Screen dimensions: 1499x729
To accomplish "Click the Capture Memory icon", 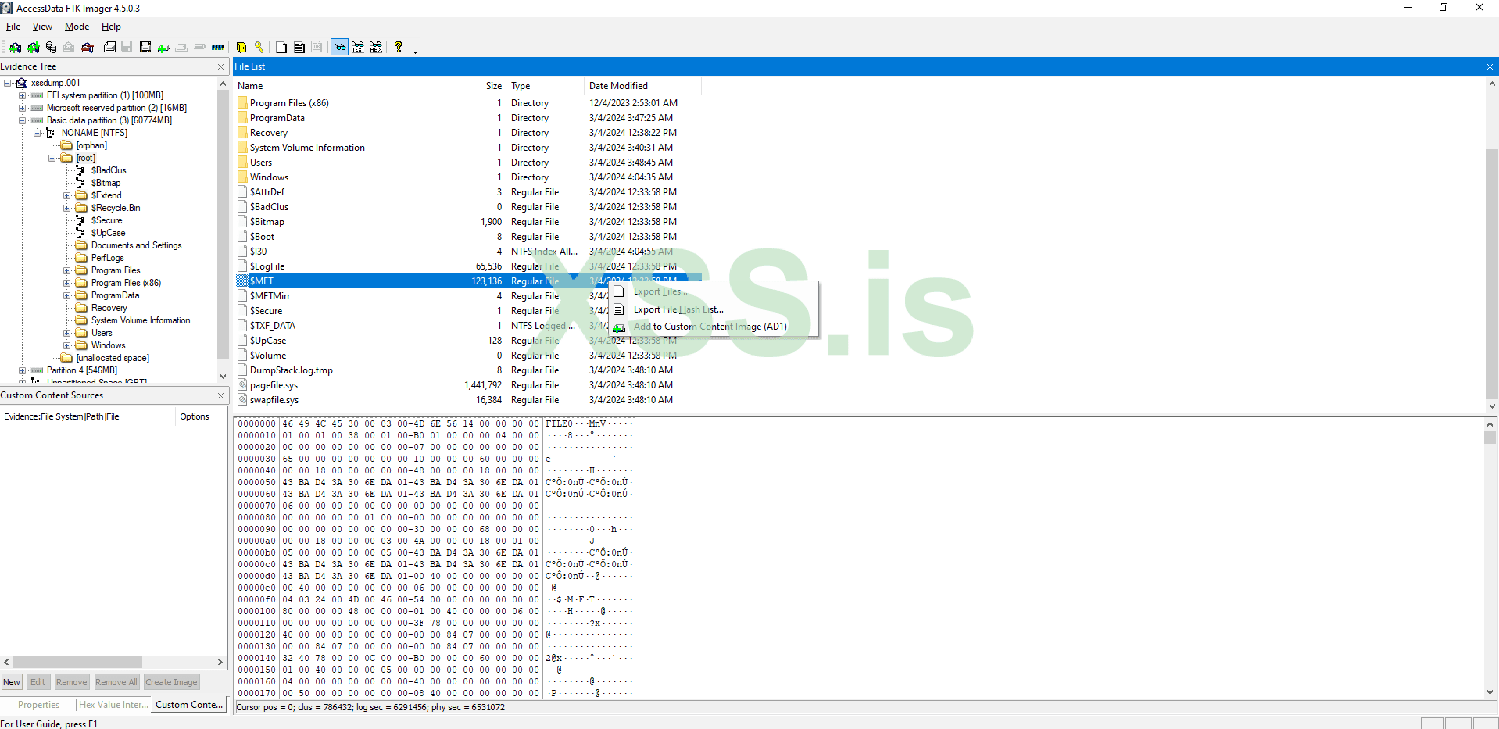I will pyautogui.click(x=218, y=48).
